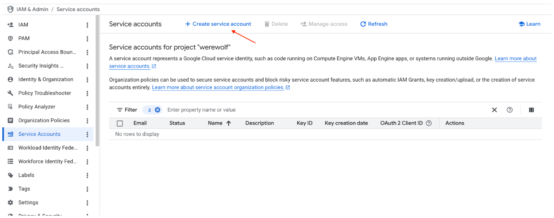Click the Name column sort arrow
This screenshot has height=218, width=554.
(229, 123)
